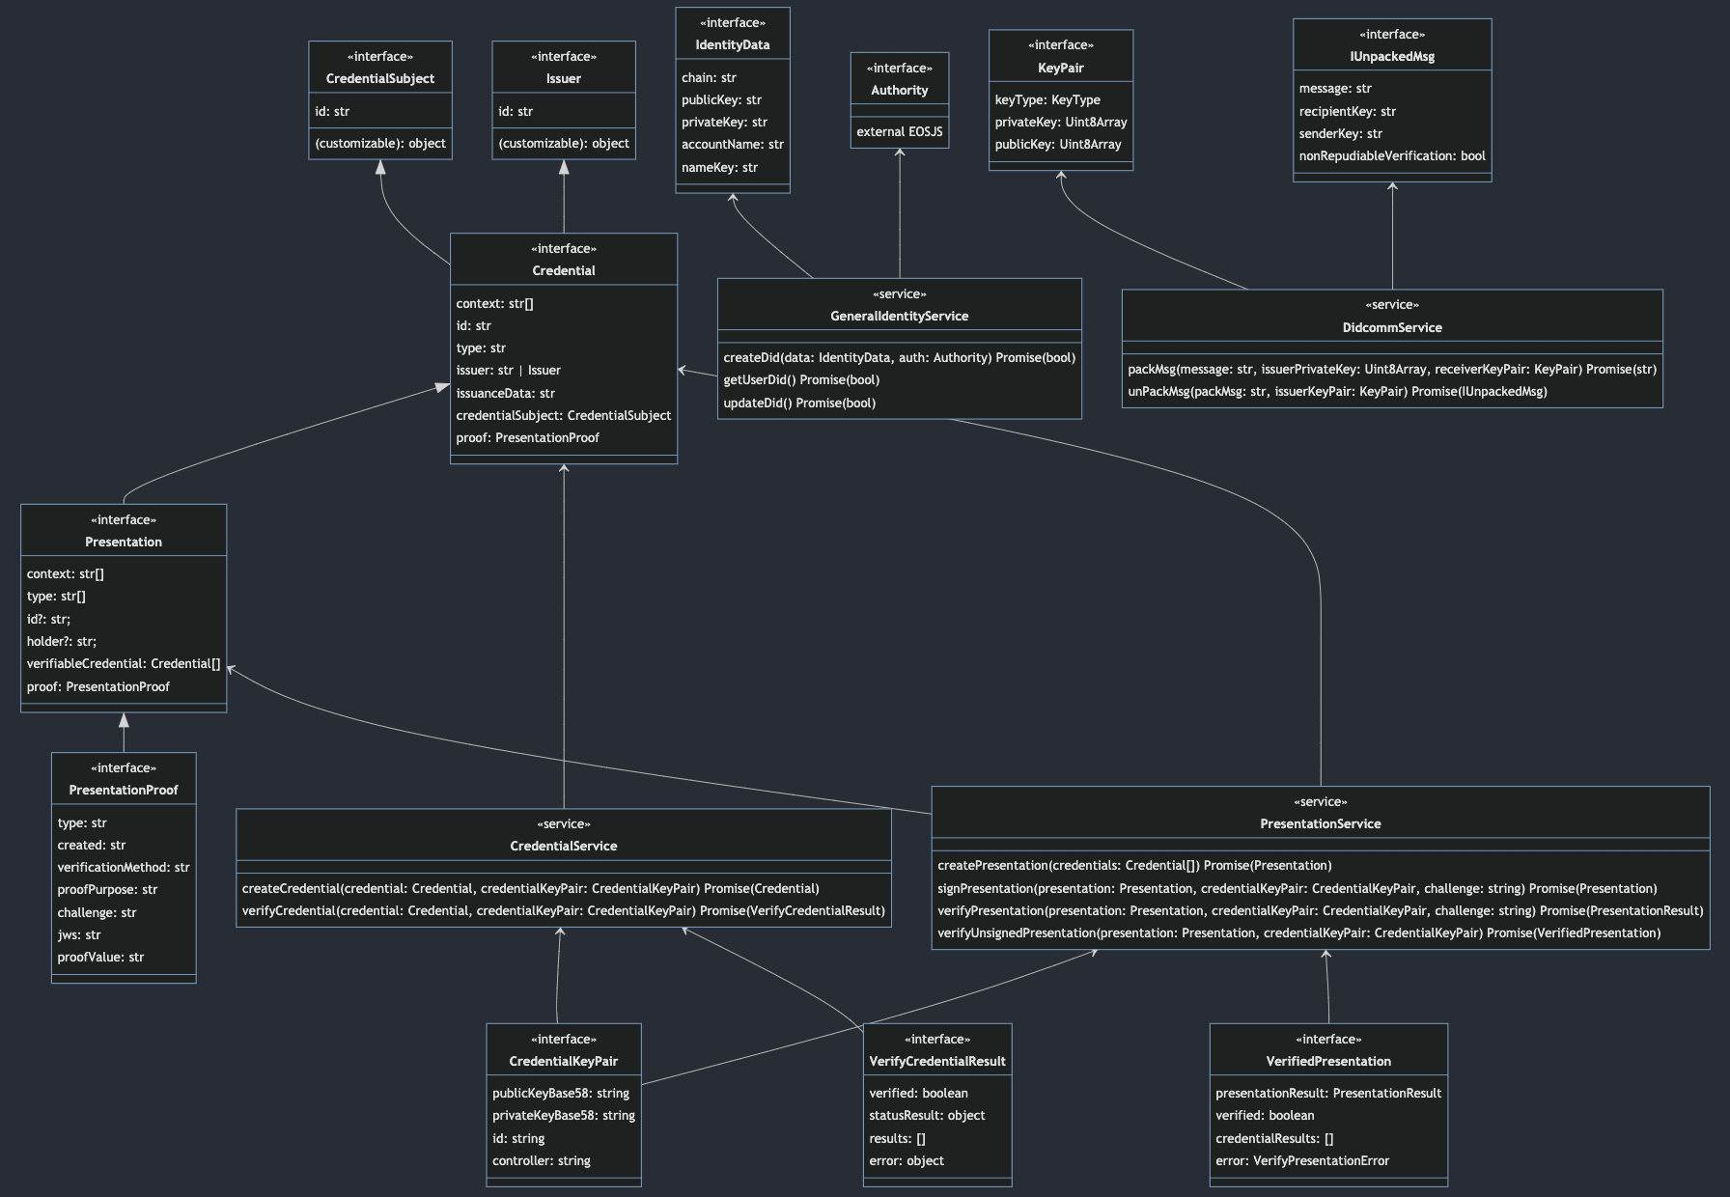
Task: Select 'nonRepudiableVerification: bool' attribute
Action: (x=1392, y=156)
